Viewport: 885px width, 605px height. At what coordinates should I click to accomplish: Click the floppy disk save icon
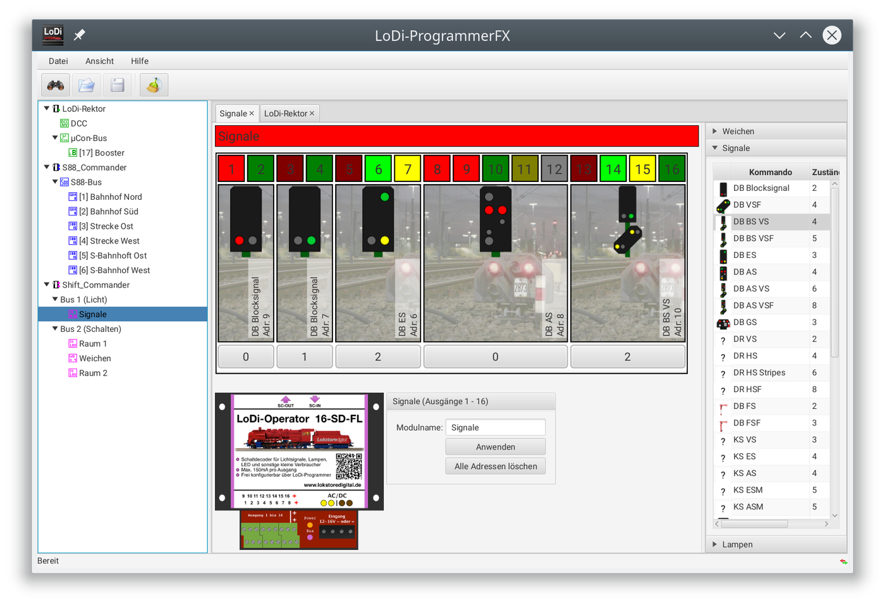tap(118, 85)
